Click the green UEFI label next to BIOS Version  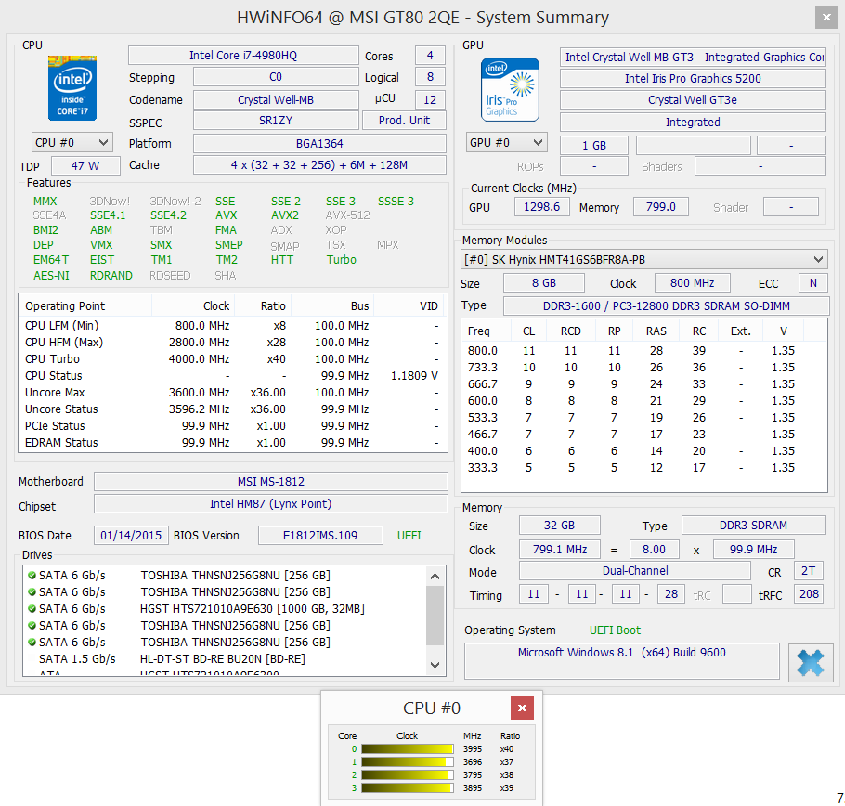(x=409, y=536)
